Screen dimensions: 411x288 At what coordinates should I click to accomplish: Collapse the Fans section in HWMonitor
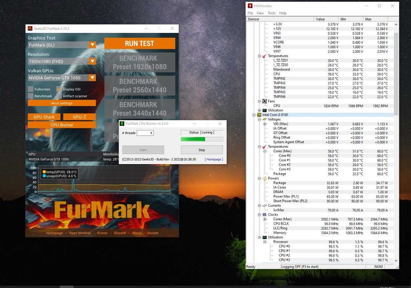(259, 101)
